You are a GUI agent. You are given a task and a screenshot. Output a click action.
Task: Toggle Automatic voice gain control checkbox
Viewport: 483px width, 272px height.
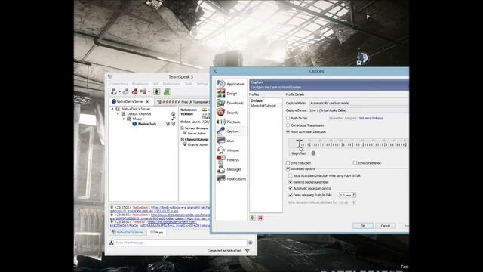pos(291,188)
